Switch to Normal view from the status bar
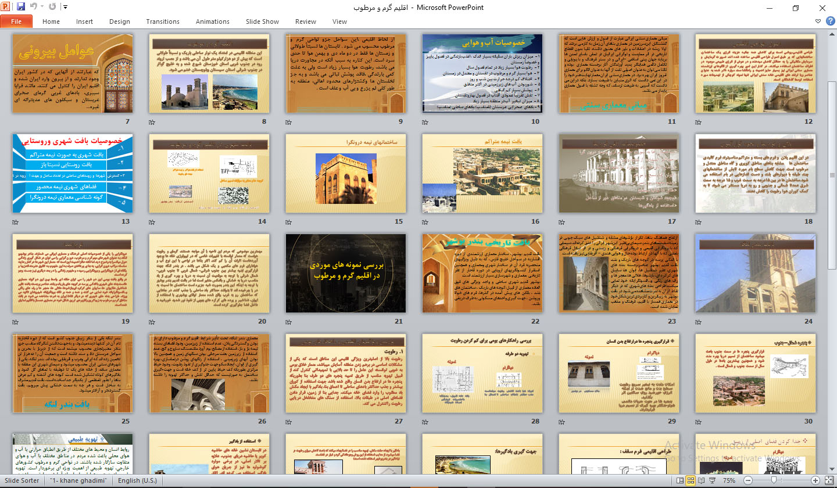Screen dimensions: 837x488 tap(679, 480)
